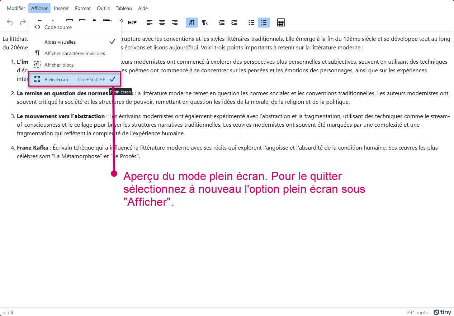Increase the indent level
This screenshot has width=454, height=316.
[x=234, y=23]
